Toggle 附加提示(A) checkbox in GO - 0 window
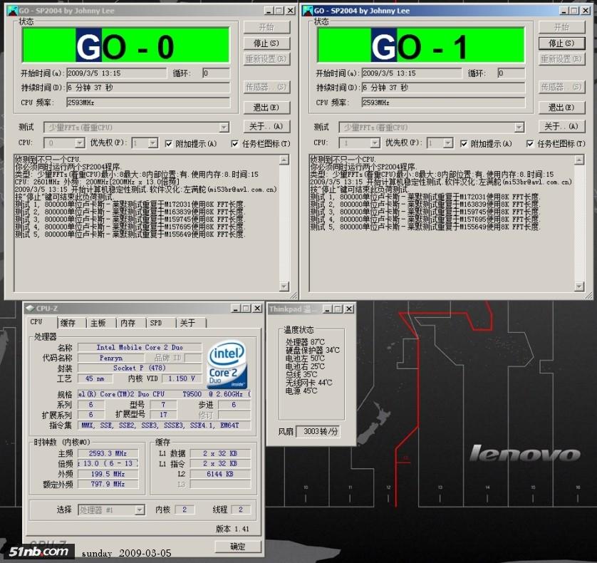Image resolution: width=597 pixels, height=563 pixels. tap(169, 143)
